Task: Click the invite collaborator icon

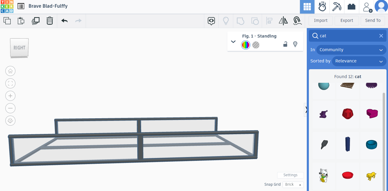Action: [367, 7]
